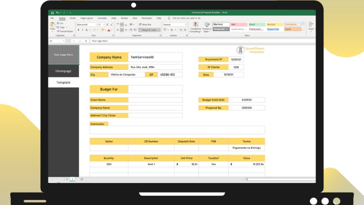Click the formula bar showing Your Logo Here
The width and height of the screenshot is (364, 205).
(x=202, y=41)
